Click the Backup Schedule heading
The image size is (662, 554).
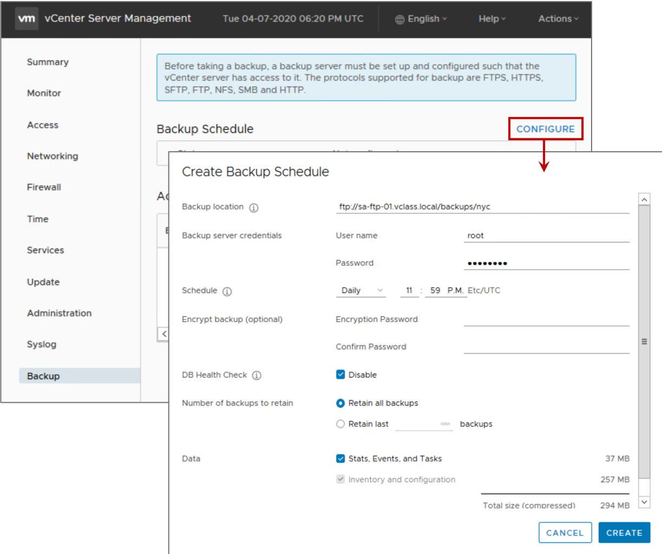(205, 129)
